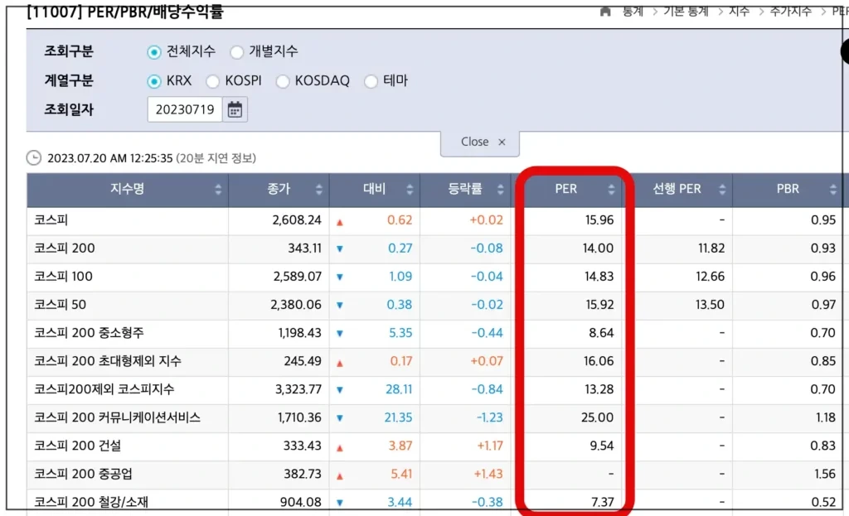Click change rate +1.43
Image resolution: width=849 pixels, height=516 pixels.
pos(488,474)
